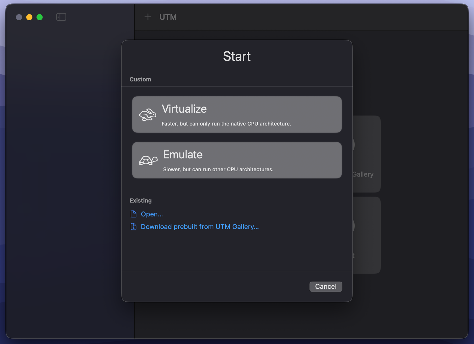Cancel the Start dialog
474x344 pixels.
coord(325,286)
